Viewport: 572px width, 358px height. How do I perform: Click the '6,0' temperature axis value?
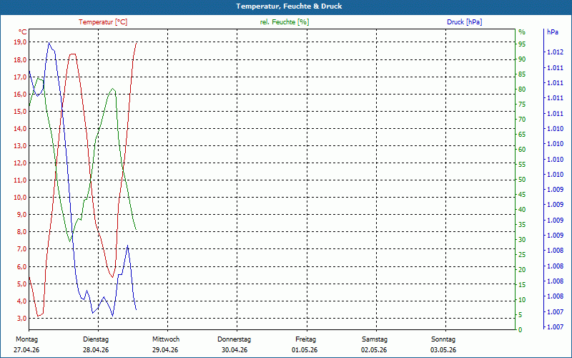tap(21, 266)
